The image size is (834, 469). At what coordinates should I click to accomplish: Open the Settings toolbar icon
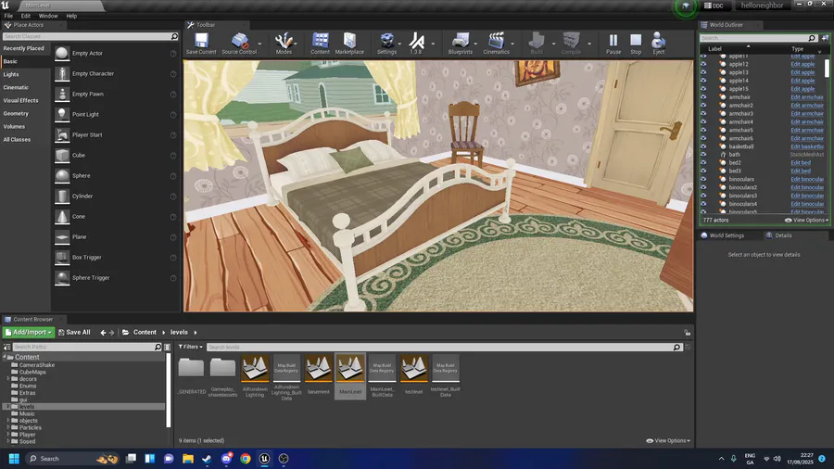(386, 44)
